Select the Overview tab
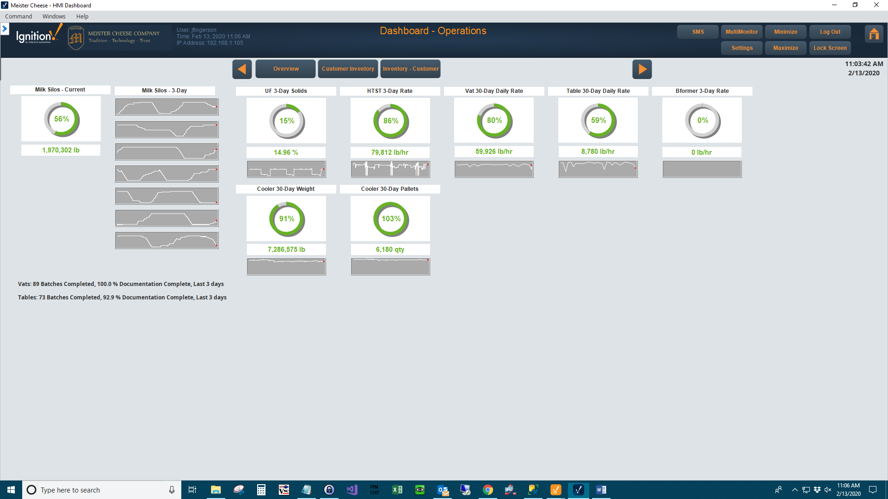The image size is (888, 499). (x=285, y=69)
